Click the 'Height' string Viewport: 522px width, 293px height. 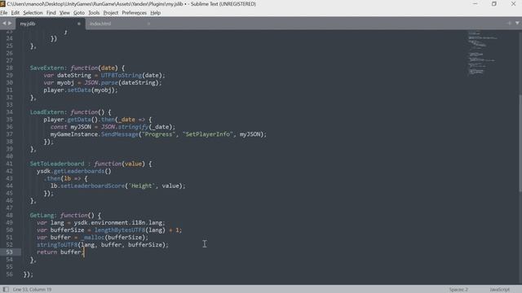[141, 186]
